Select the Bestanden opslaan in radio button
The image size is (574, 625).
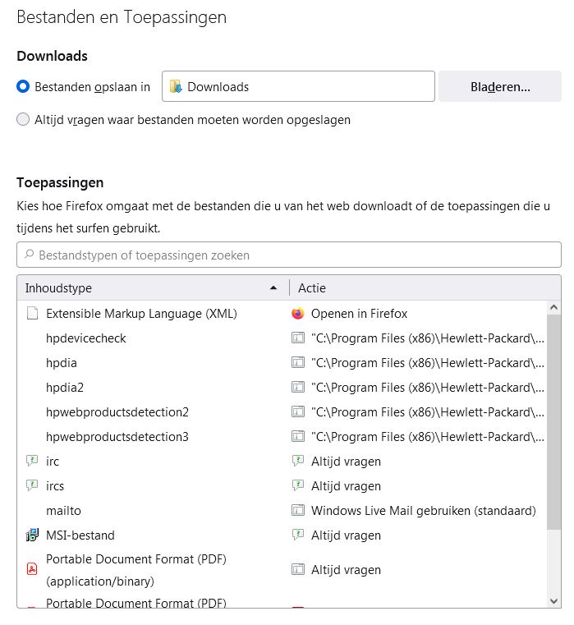pyautogui.click(x=23, y=86)
